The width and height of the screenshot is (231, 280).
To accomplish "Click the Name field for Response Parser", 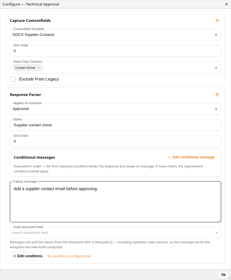I will pos(116,125).
